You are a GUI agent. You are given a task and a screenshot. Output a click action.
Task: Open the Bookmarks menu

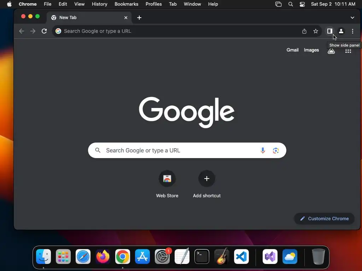tap(126, 4)
